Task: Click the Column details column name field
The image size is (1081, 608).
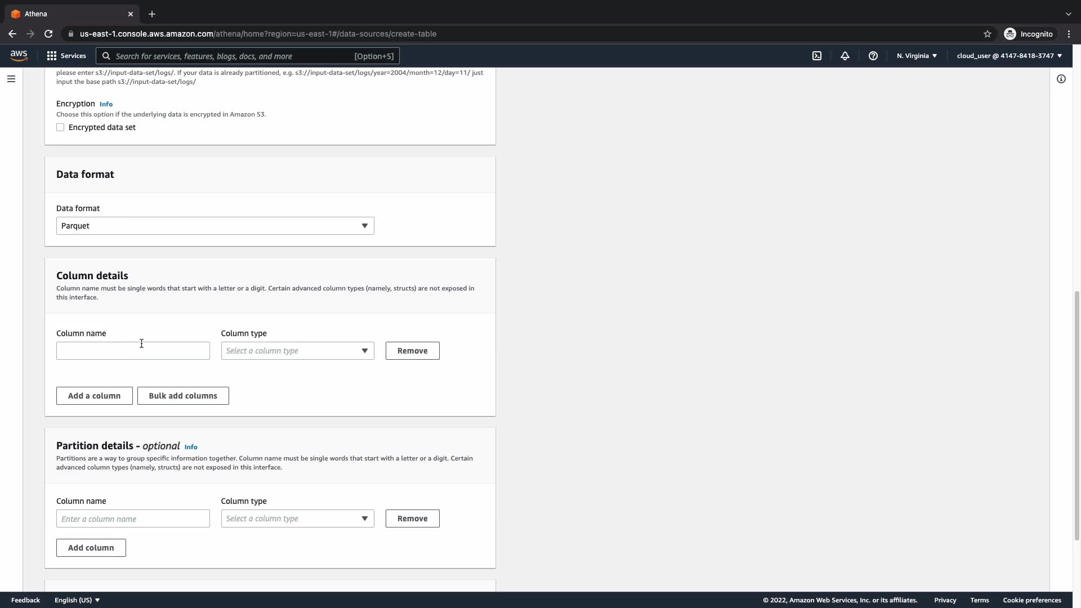Action: [133, 351]
